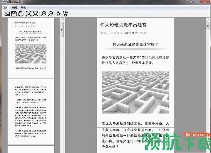
Task: Open the 帮助 menu
Action: [x=23, y=8]
